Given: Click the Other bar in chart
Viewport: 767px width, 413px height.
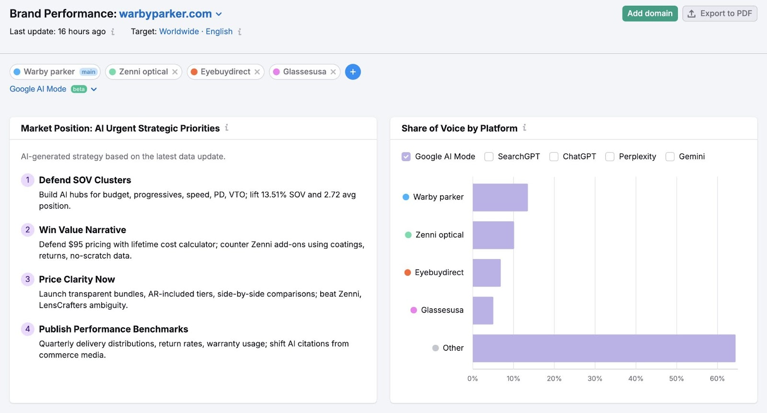Looking at the screenshot, I should (604, 348).
